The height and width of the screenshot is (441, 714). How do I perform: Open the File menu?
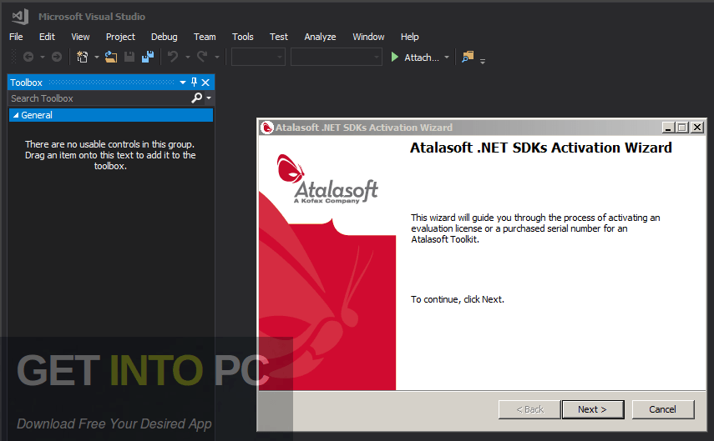16,37
